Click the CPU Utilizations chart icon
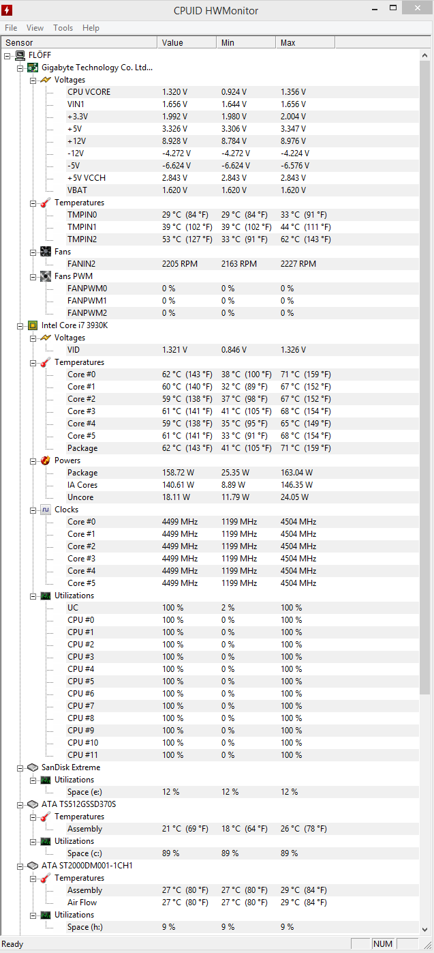The width and height of the screenshot is (434, 953). 46,596
